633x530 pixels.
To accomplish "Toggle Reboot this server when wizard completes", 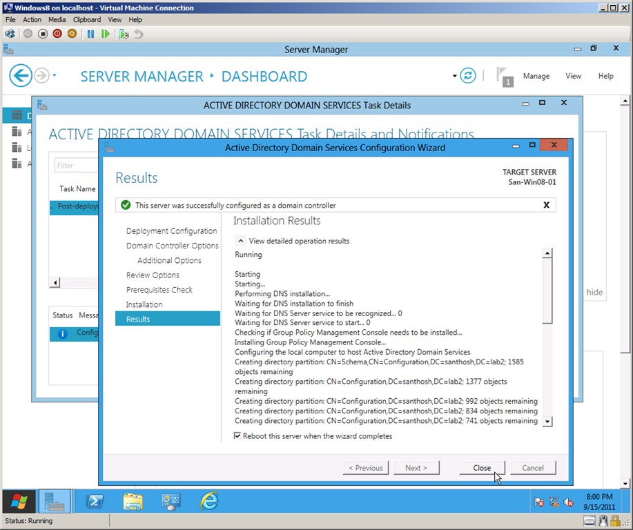I will [237, 436].
